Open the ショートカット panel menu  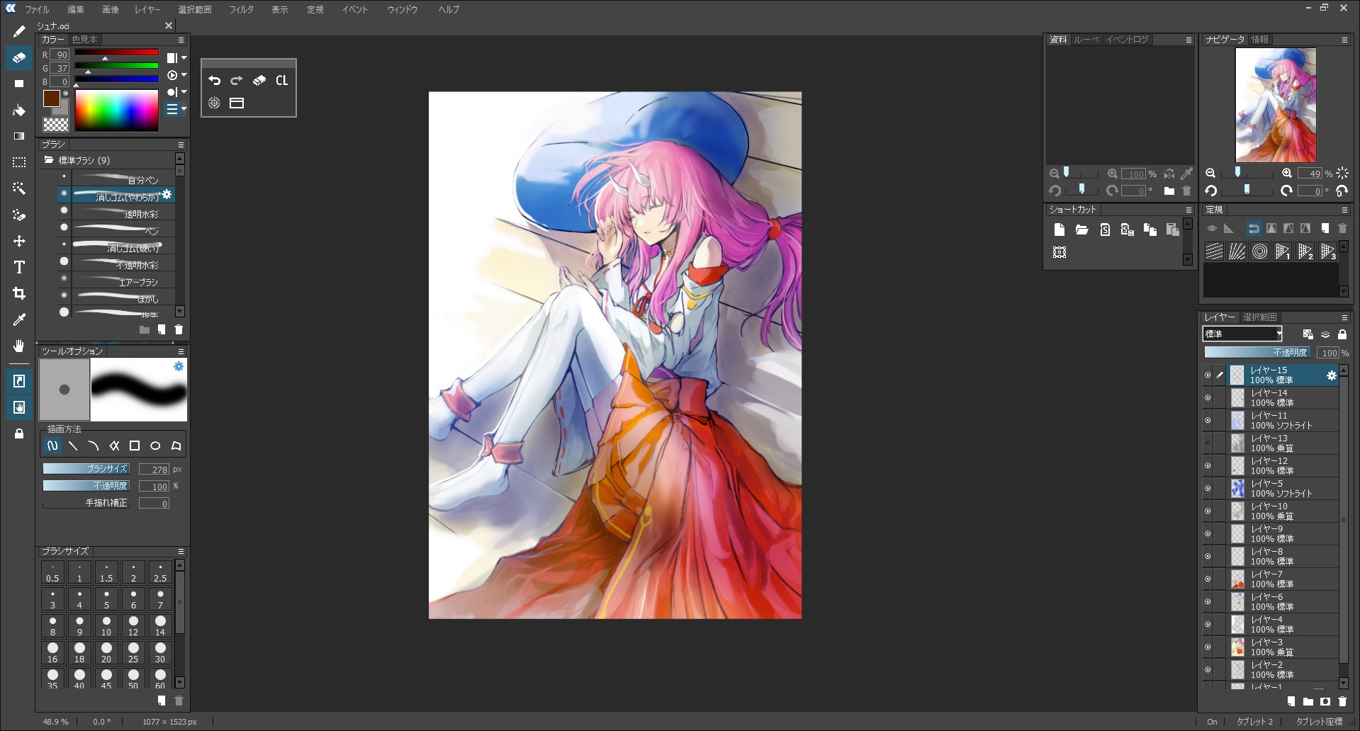[1188, 210]
